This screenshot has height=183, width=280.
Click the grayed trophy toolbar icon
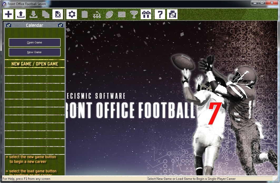[x=134, y=14]
